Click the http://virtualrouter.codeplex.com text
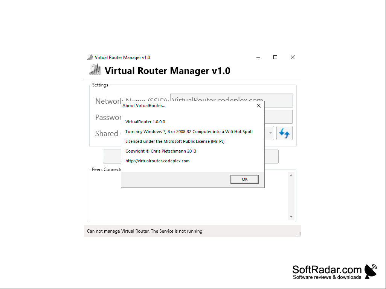 point(157,161)
